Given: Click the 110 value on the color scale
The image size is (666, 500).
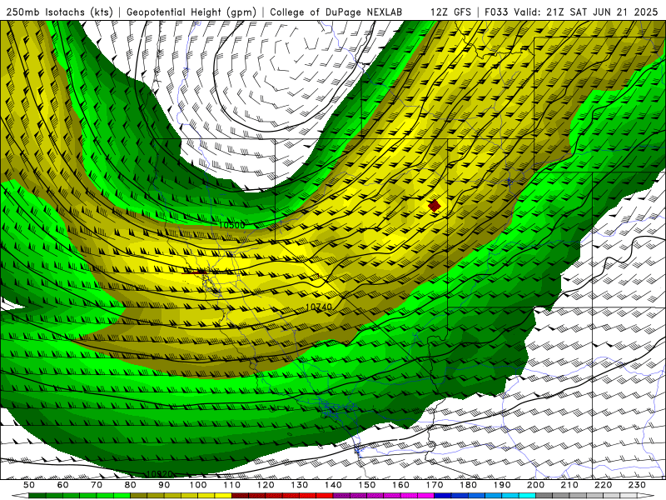Looking at the screenshot, I should (x=232, y=485).
